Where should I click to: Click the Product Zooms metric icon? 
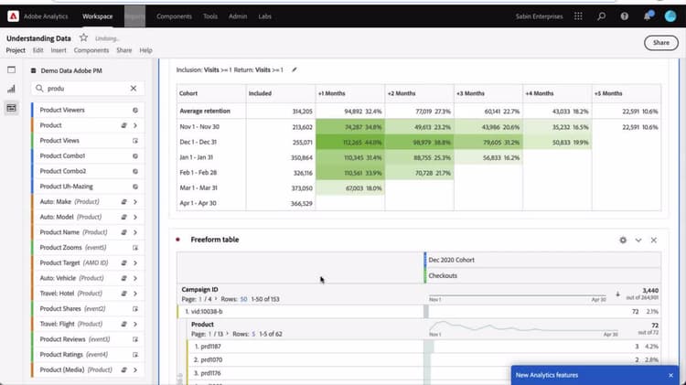tap(135, 248)
